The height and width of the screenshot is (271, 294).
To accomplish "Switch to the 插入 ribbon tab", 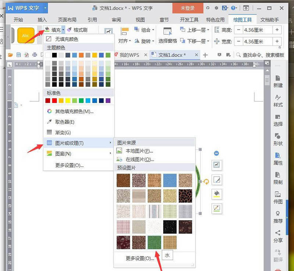I will 42,20.
